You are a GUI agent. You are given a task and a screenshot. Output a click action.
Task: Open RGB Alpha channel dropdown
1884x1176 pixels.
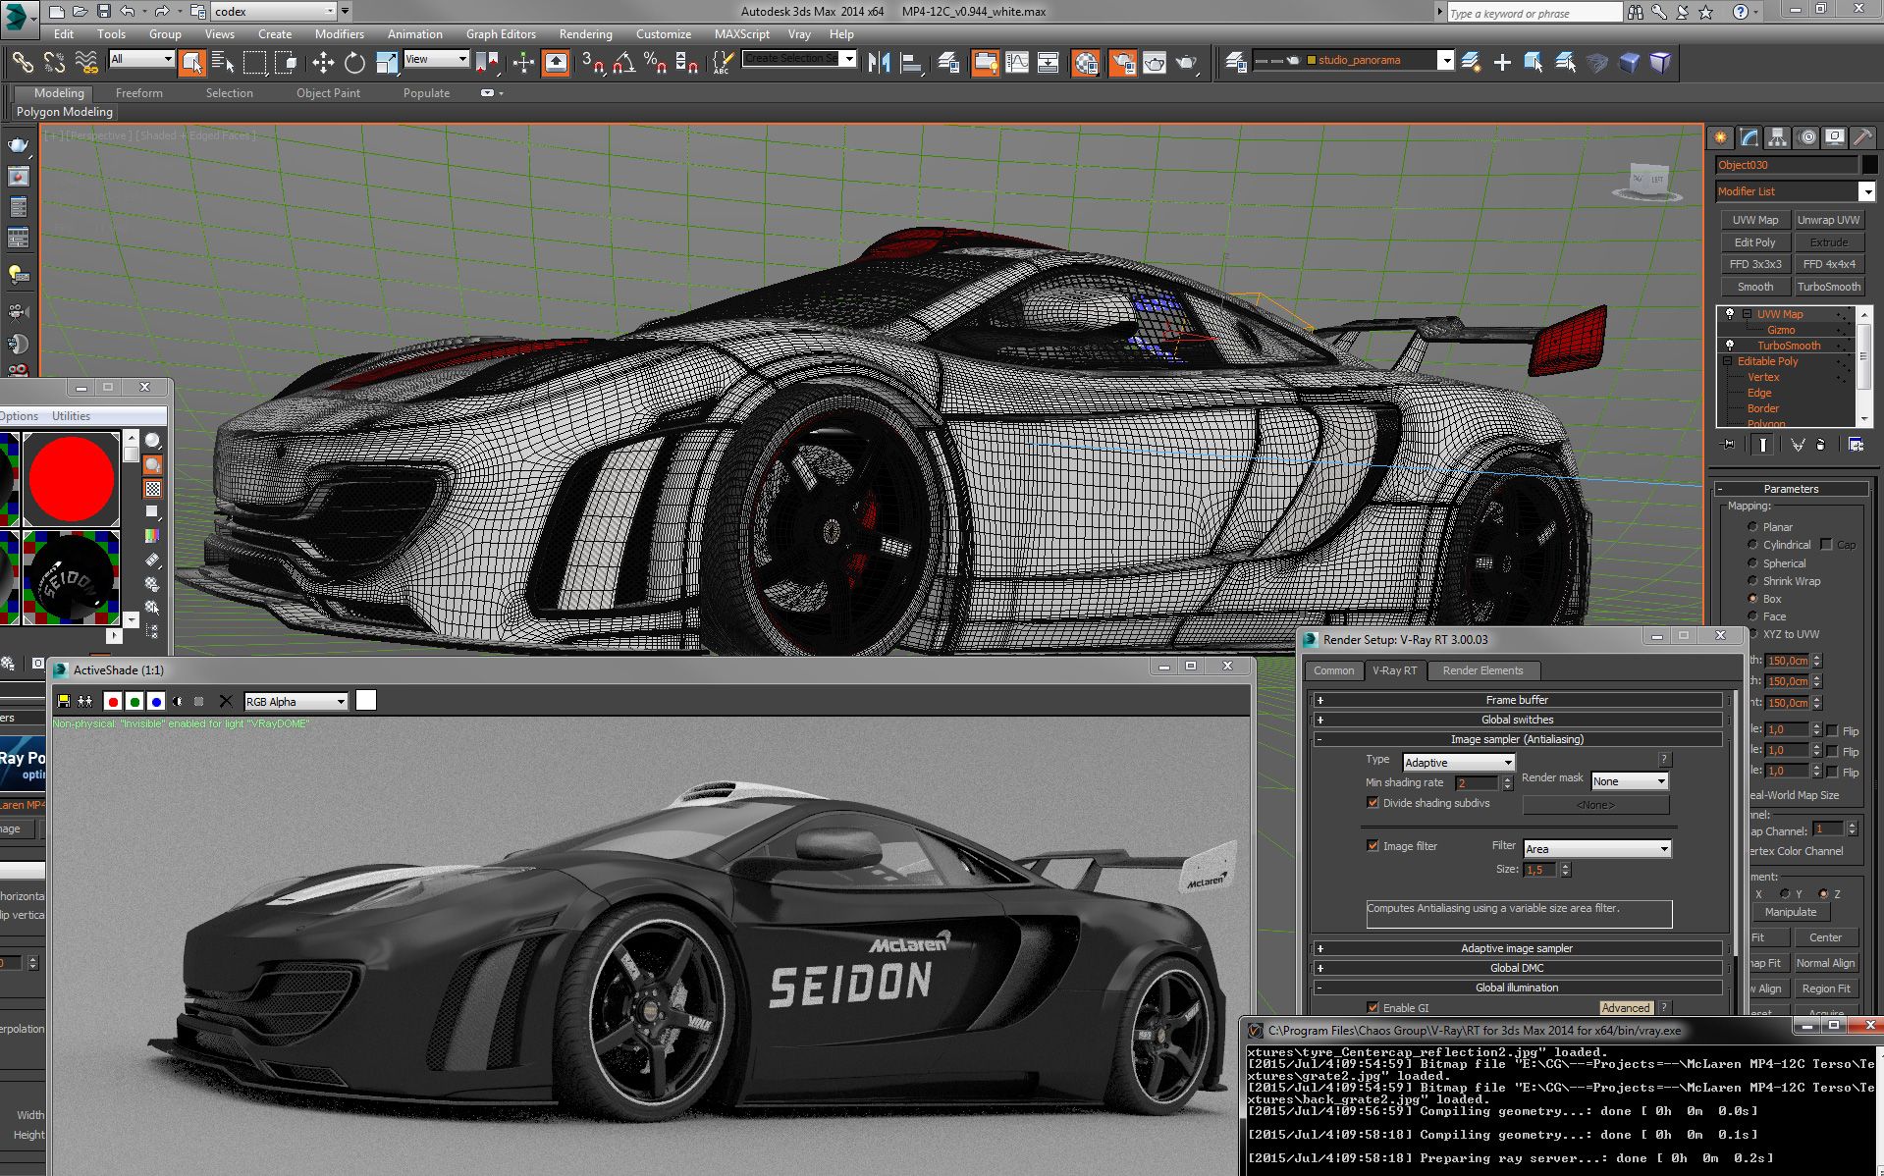click(x=296, y=702)
